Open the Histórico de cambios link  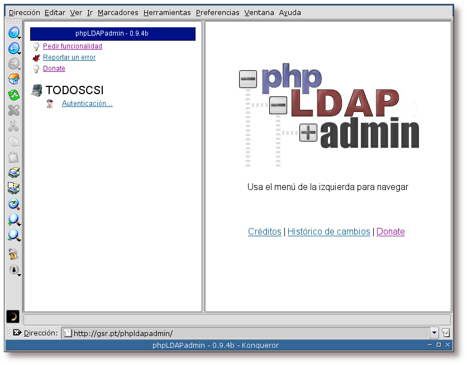(328, 232)
